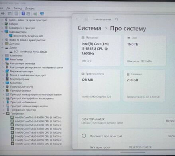Click the ОЗП 16,0 ГБ card

click(x=145, y=50)
